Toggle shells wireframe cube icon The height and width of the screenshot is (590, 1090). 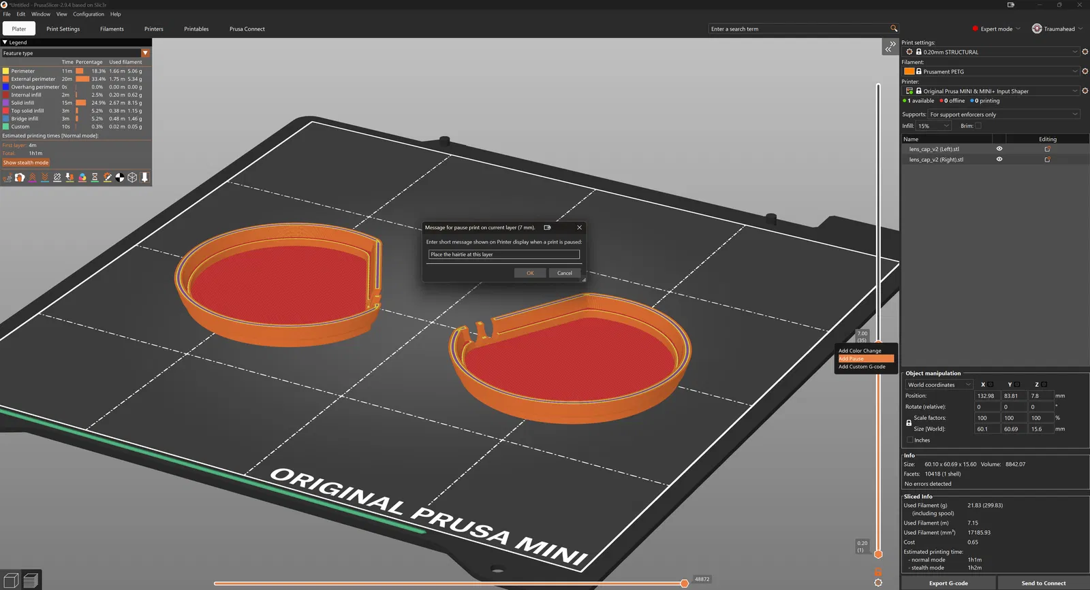132,178
